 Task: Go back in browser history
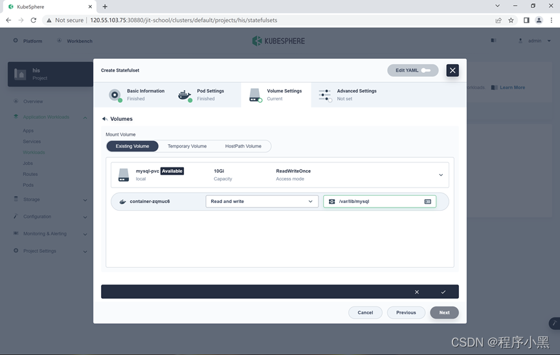click(x=8, y=20)
